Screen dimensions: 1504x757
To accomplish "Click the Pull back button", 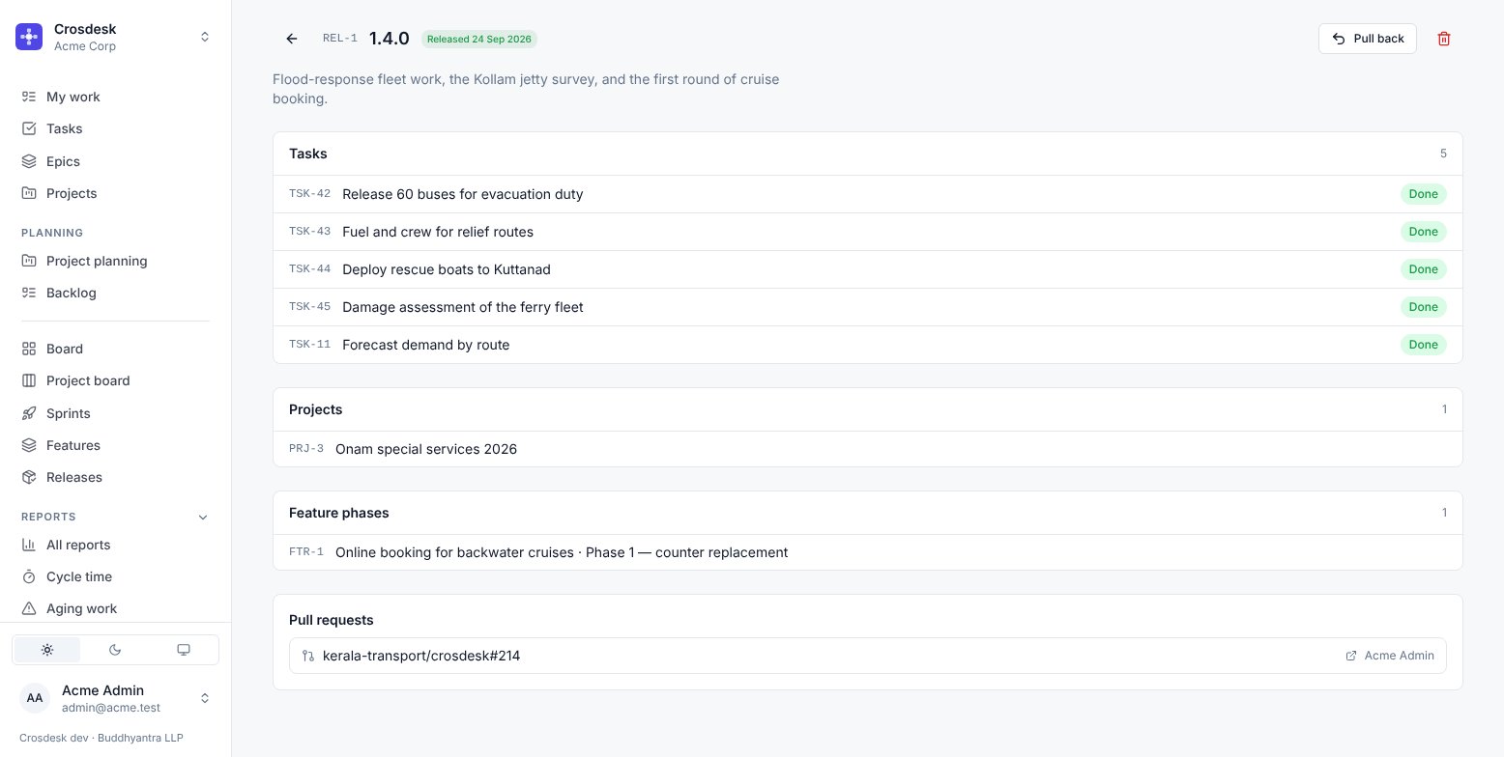I will click(x=1368, y=39).
